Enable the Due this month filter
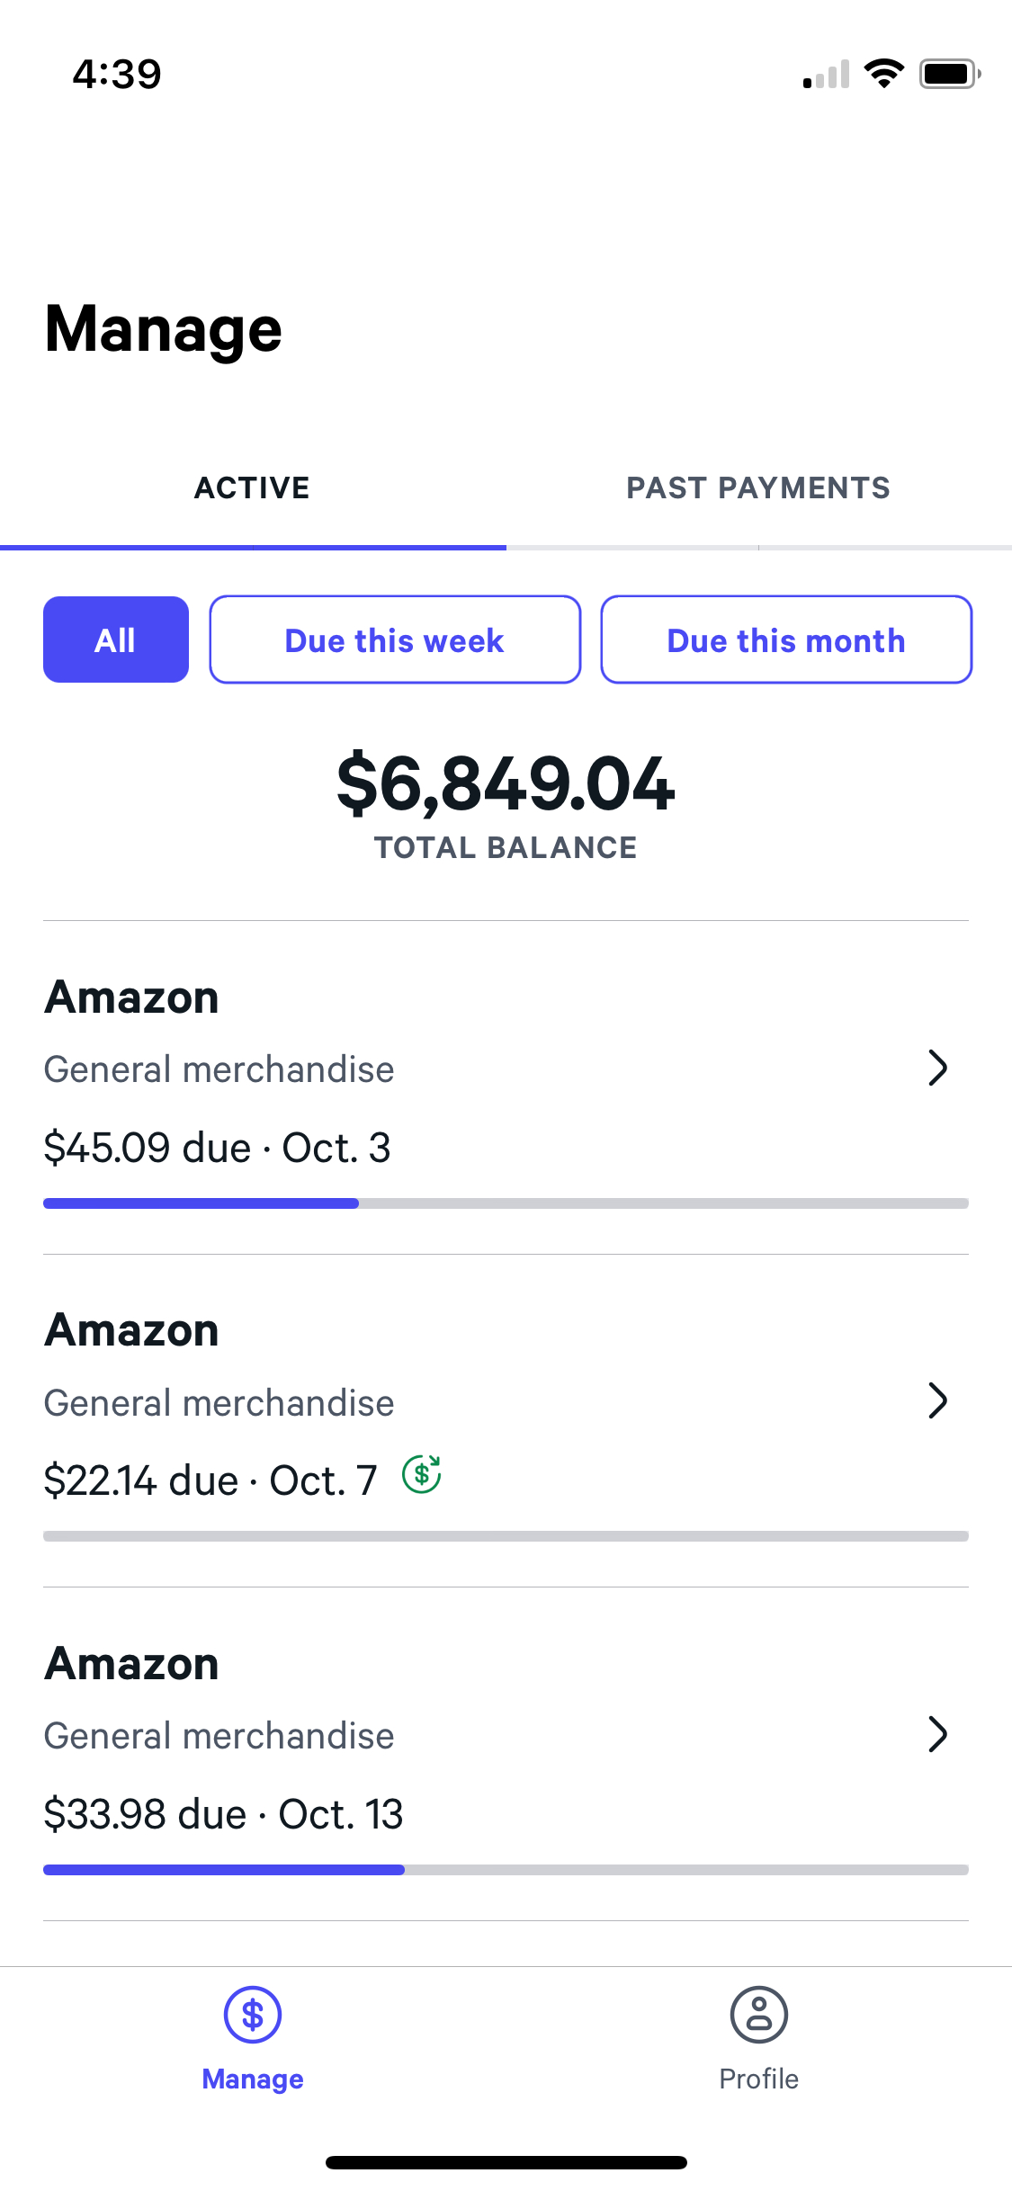This screenshot has width=1012, height=2191. [x=785, y=639]
